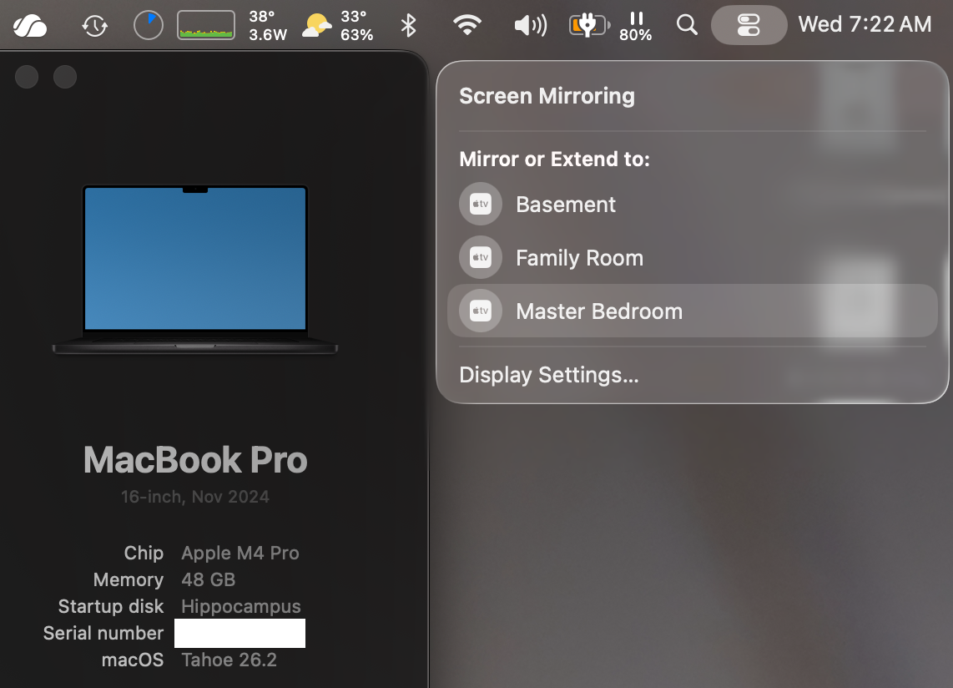The width and height of the screenshot is (953, 688).
Task: Click the MacBook Pro model title
Action: click(x=195, y=460)
